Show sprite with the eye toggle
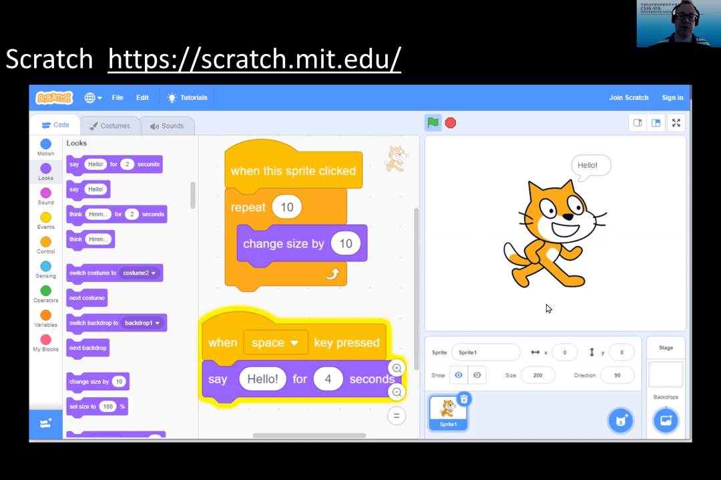The image size is (721, 480). (x=459, y=375)
